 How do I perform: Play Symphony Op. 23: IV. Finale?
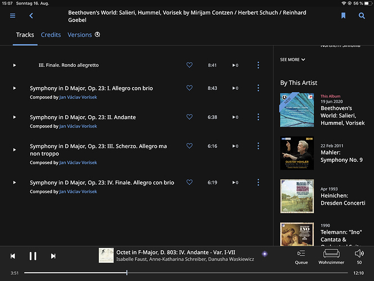(15, 183)
